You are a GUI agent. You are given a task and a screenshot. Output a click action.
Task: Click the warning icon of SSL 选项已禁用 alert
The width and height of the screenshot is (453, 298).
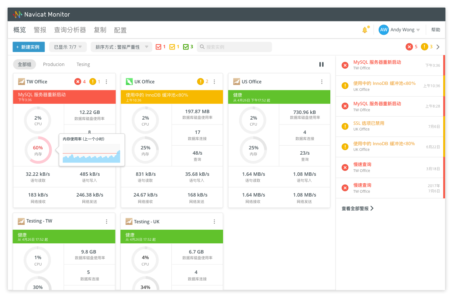(345, 126)
